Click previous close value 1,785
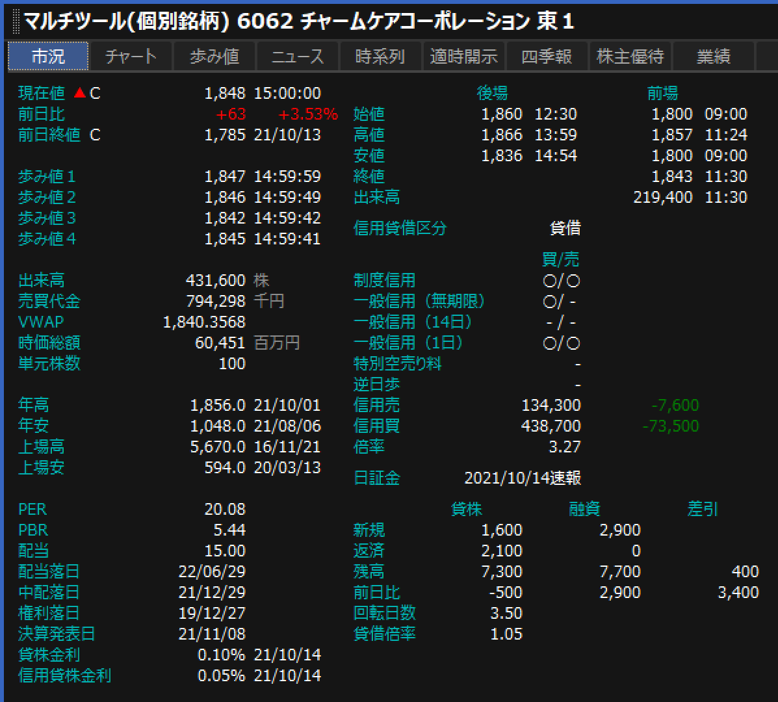The width and height of the screenshot is (778, 702). [225, 135]
